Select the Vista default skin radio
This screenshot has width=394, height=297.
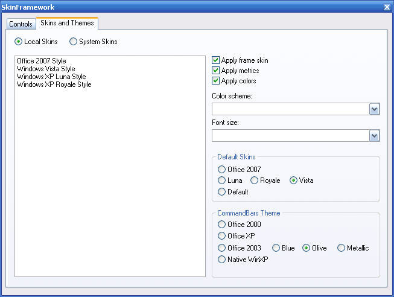[x=293, y=180]
